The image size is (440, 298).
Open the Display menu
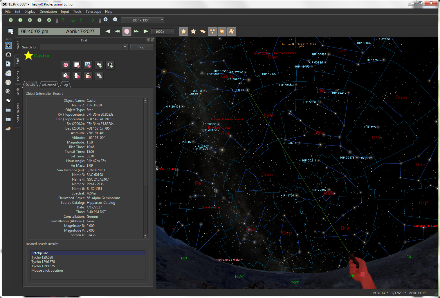coord(30,12)
